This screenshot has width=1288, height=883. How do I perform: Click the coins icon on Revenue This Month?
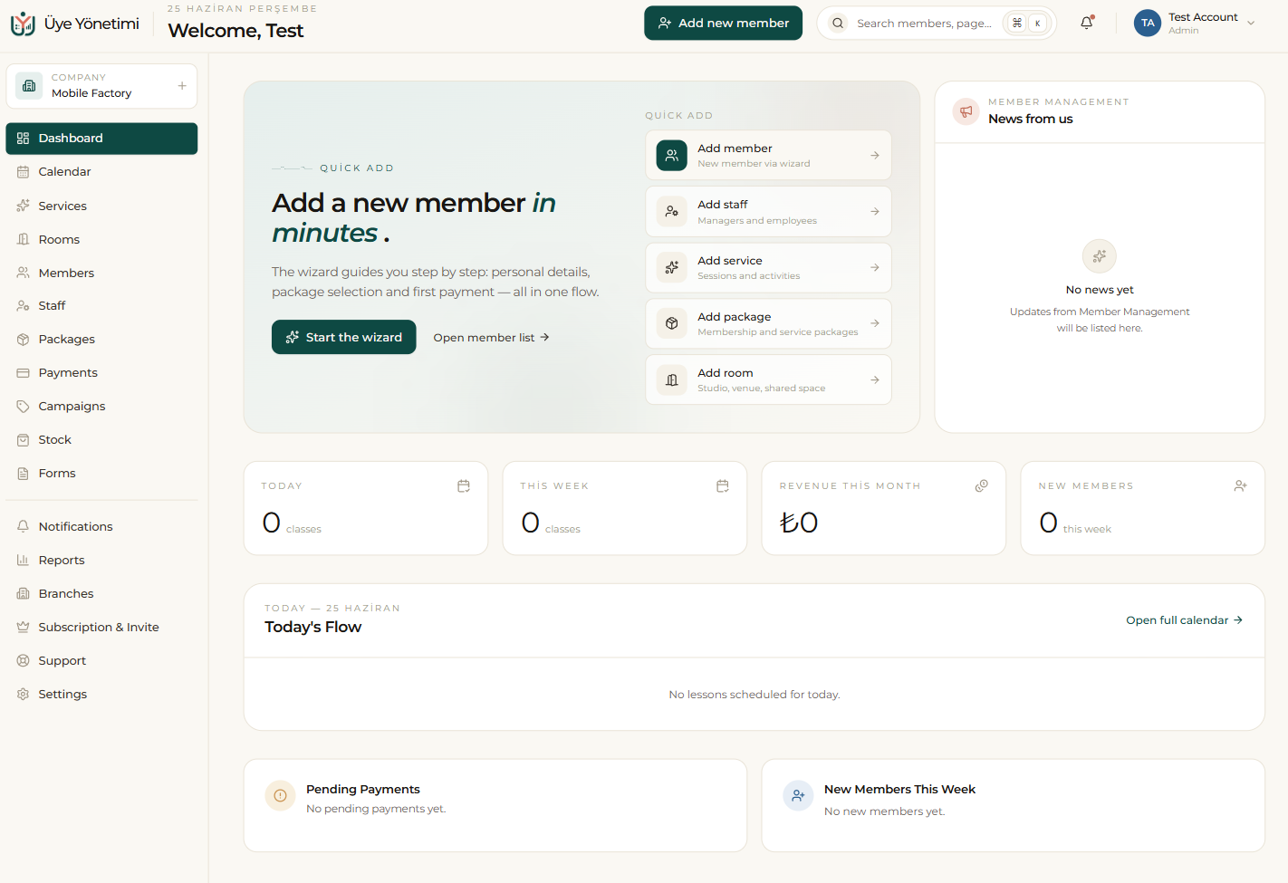(982, 486)
